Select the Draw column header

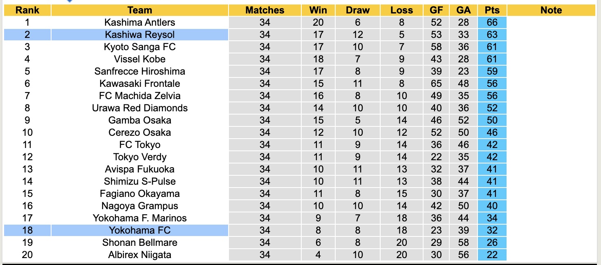point(357,10)
